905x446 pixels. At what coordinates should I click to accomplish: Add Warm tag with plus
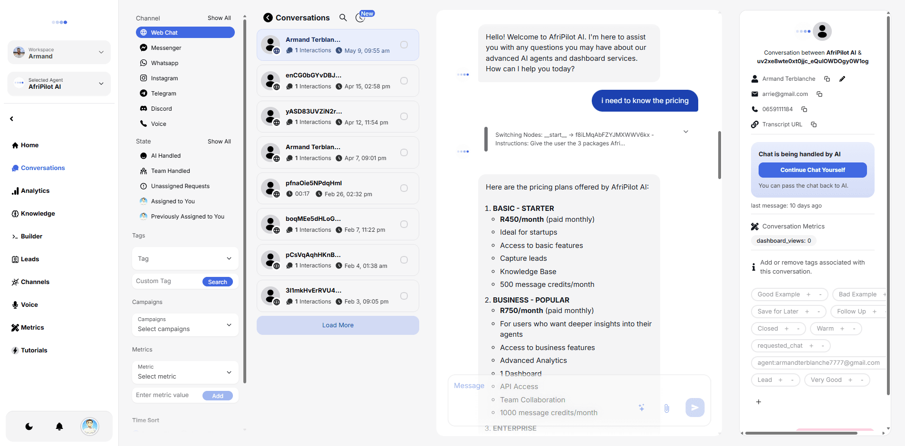[842, 329]
